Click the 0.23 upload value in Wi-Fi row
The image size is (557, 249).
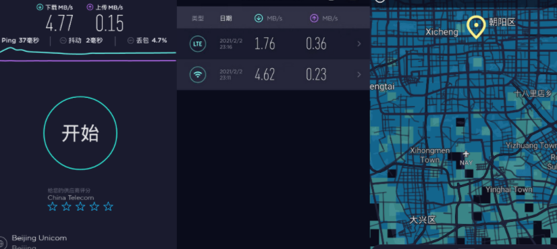tap(316, 75)
